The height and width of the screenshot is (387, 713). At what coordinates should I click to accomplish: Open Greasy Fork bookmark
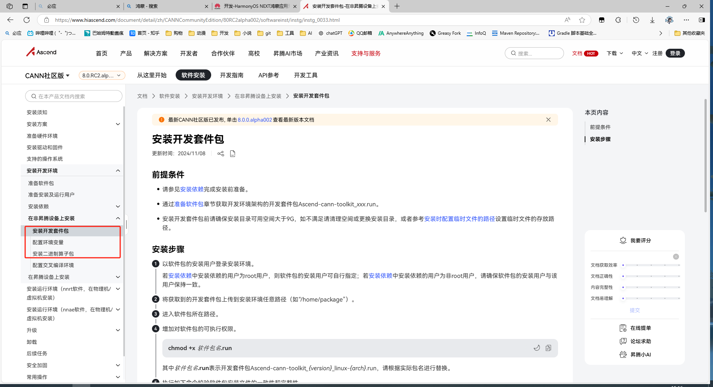coord(445,33)
